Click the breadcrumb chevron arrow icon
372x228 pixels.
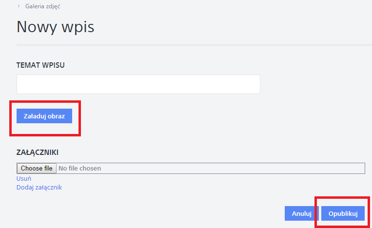[x=19, y=6]
